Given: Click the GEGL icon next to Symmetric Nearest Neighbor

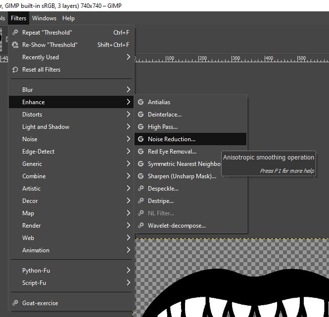Looking at the screenshot, I should [x=141, y=164].
